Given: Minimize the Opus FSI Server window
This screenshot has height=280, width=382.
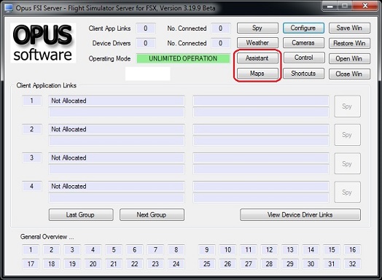Looking at the screenshot, I should click(x=330, y=6).
